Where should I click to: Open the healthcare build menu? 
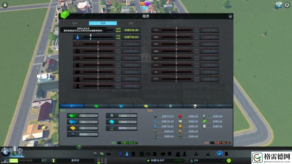142,154
